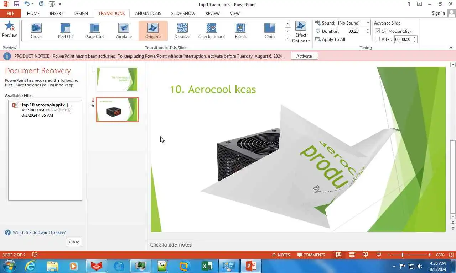The width and height of the screenshot is (456, 273).
Task: Collapse the ribbon with the chevron
Action: 451,48
